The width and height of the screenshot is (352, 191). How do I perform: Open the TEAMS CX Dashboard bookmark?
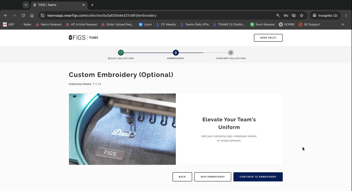pyautogui.click(x=229, y=24)
